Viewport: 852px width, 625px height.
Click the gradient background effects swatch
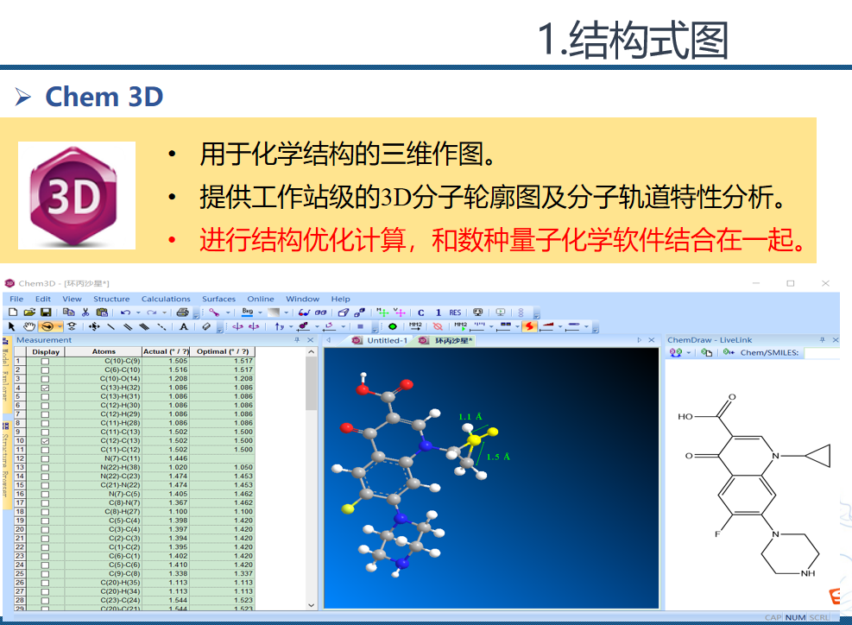point(273,312)
